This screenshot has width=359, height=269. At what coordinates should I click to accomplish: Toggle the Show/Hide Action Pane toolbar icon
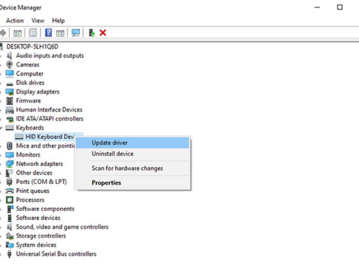pos(60,33)
